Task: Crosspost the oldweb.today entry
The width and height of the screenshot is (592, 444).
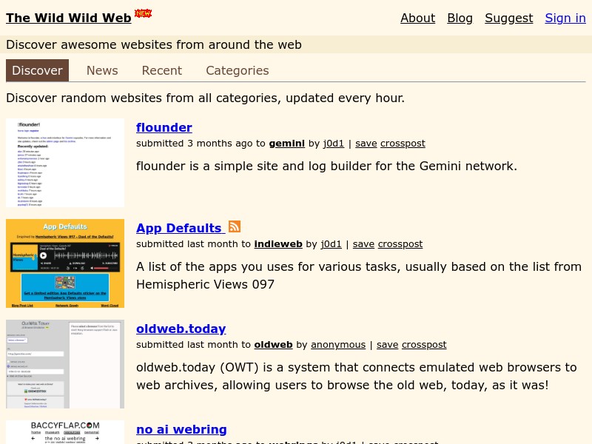Action: click(x=424, y=345)
